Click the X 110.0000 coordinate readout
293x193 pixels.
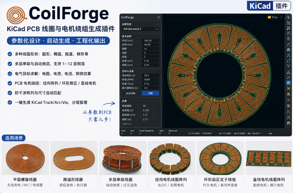194,134
